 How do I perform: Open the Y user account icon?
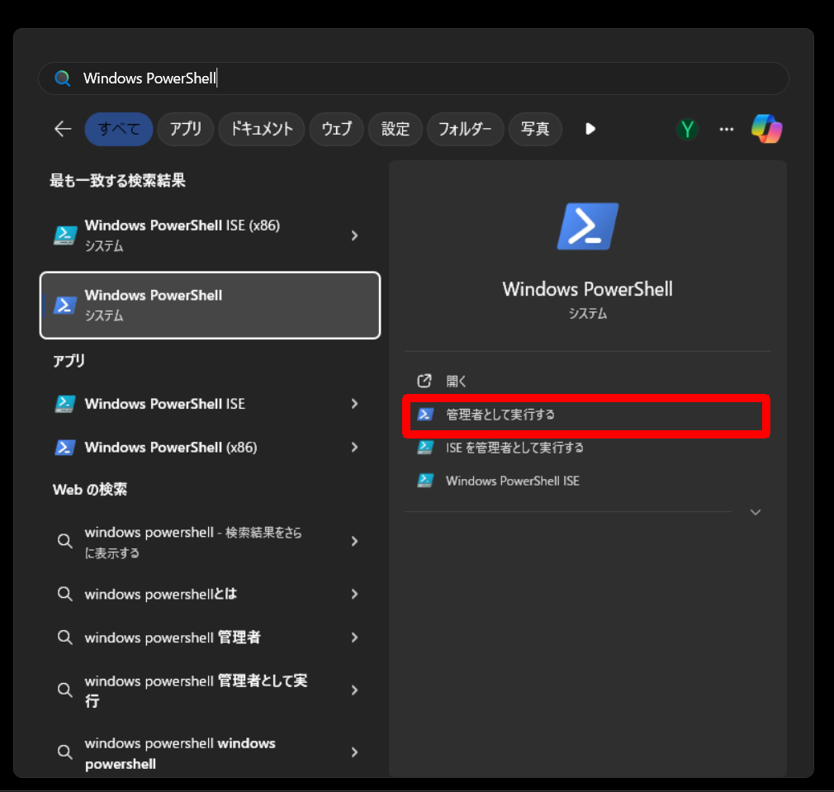tap(687, 129)
